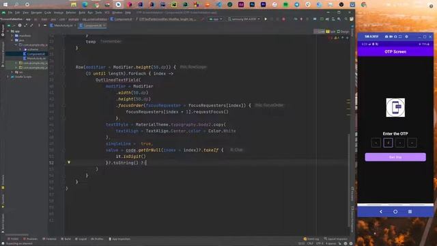Open the Samsung device selector dropdown
Image resolution: width=437 pixels, height=246 pixels.
pos(244,19)
